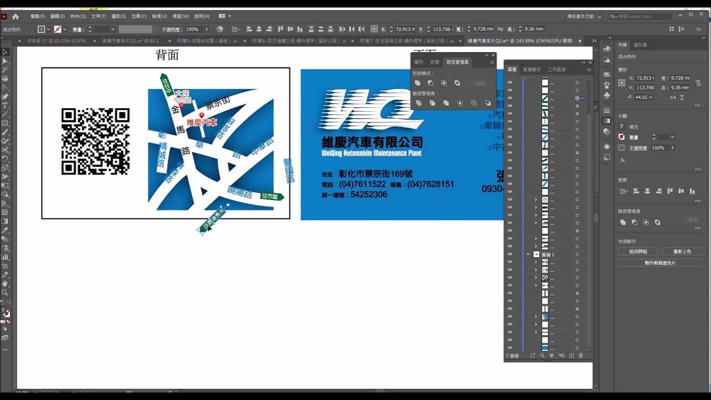Toggle the eye on the bottom layer row
This screenshot has width=711, height=400.
pyautogui.click(x=510, y=348)
